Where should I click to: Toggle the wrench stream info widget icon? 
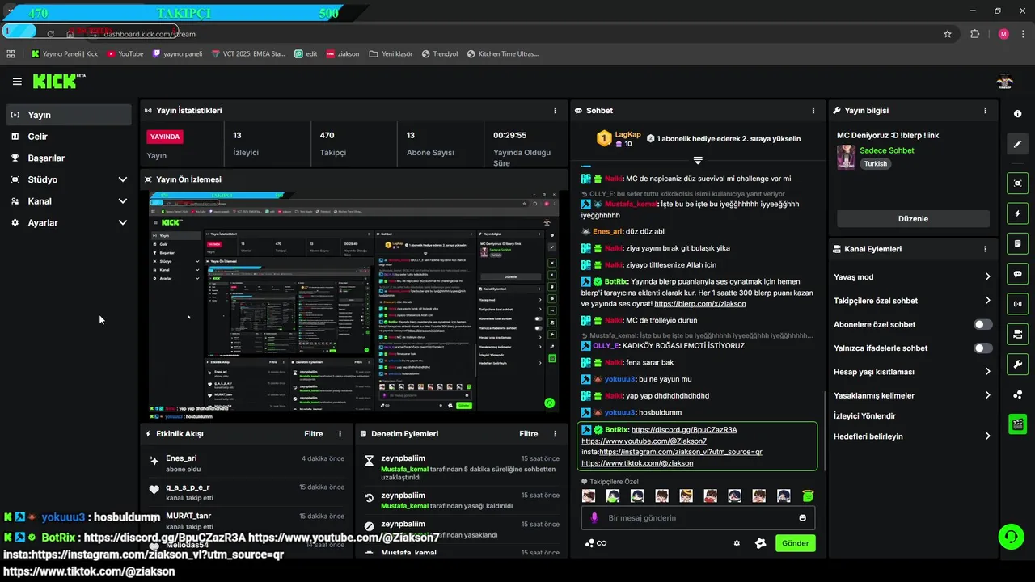[1018, 364]
